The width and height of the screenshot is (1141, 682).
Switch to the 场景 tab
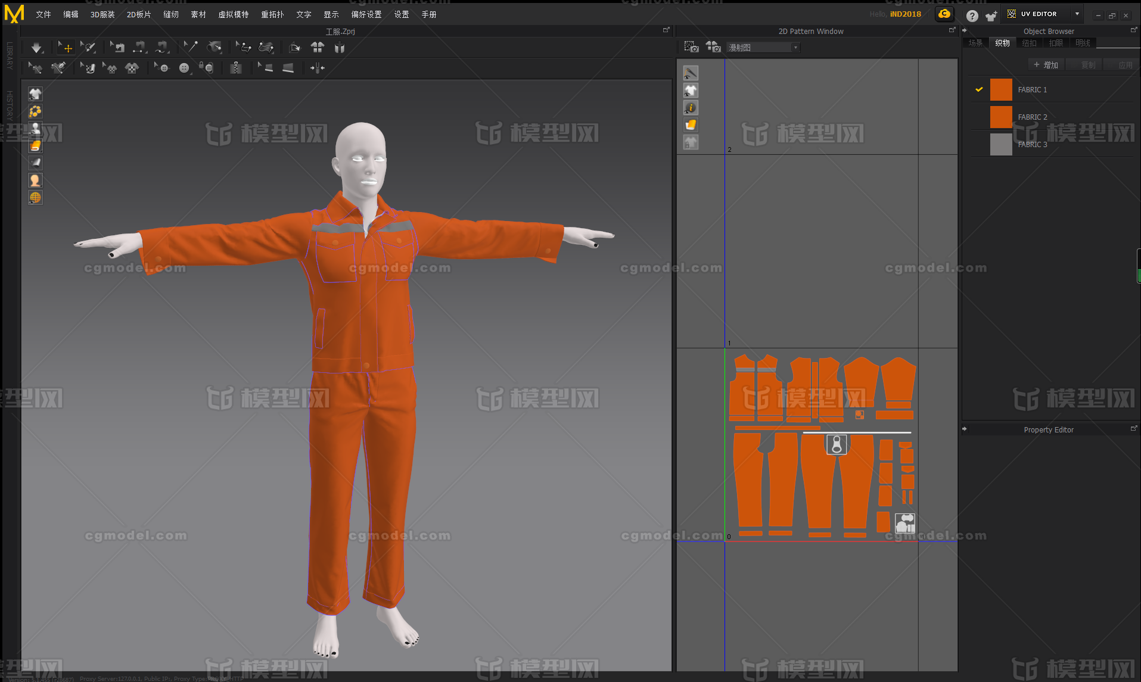pyautogui.click(x=975, y=43)
